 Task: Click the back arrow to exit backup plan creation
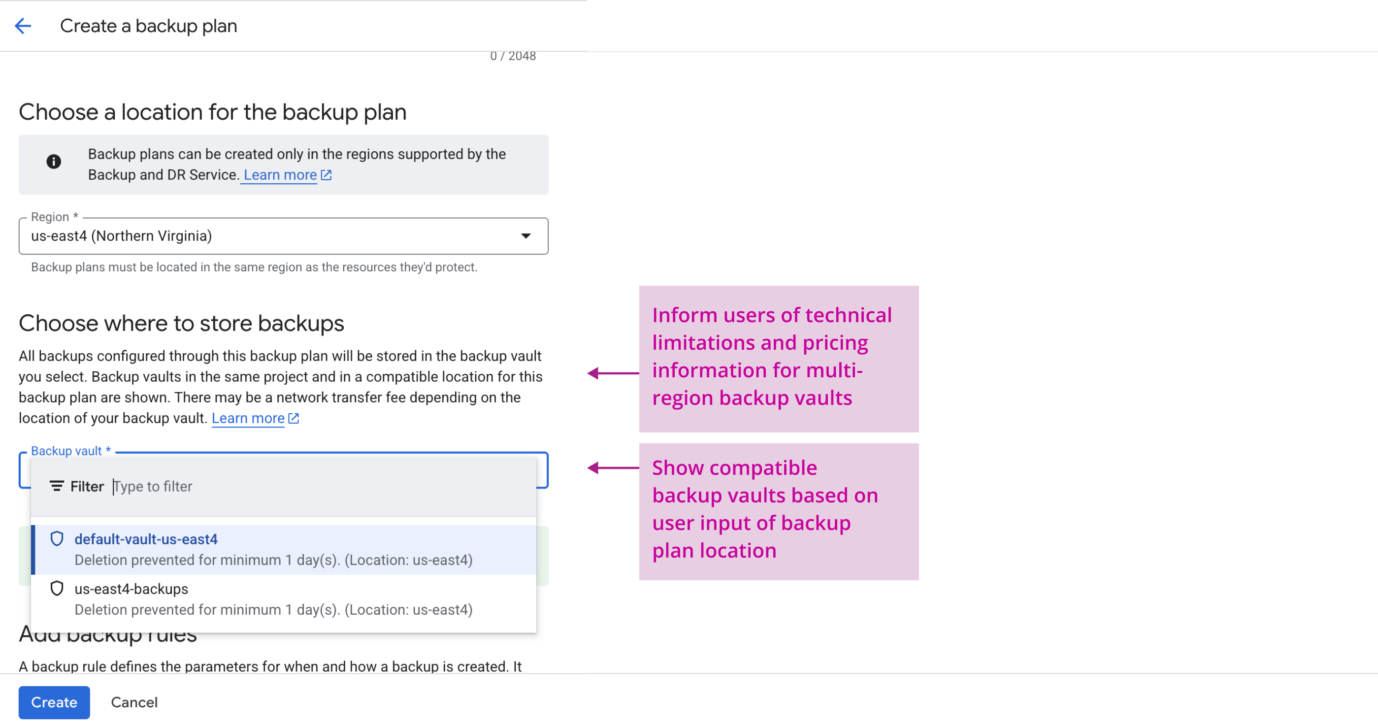23,26
